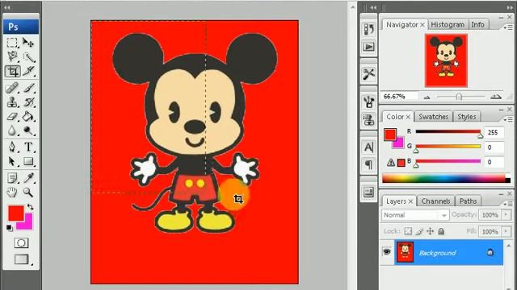The height and width of the screenshot is (290, 517).
Task: Select the Eraser tool
Action: (12, 116)
